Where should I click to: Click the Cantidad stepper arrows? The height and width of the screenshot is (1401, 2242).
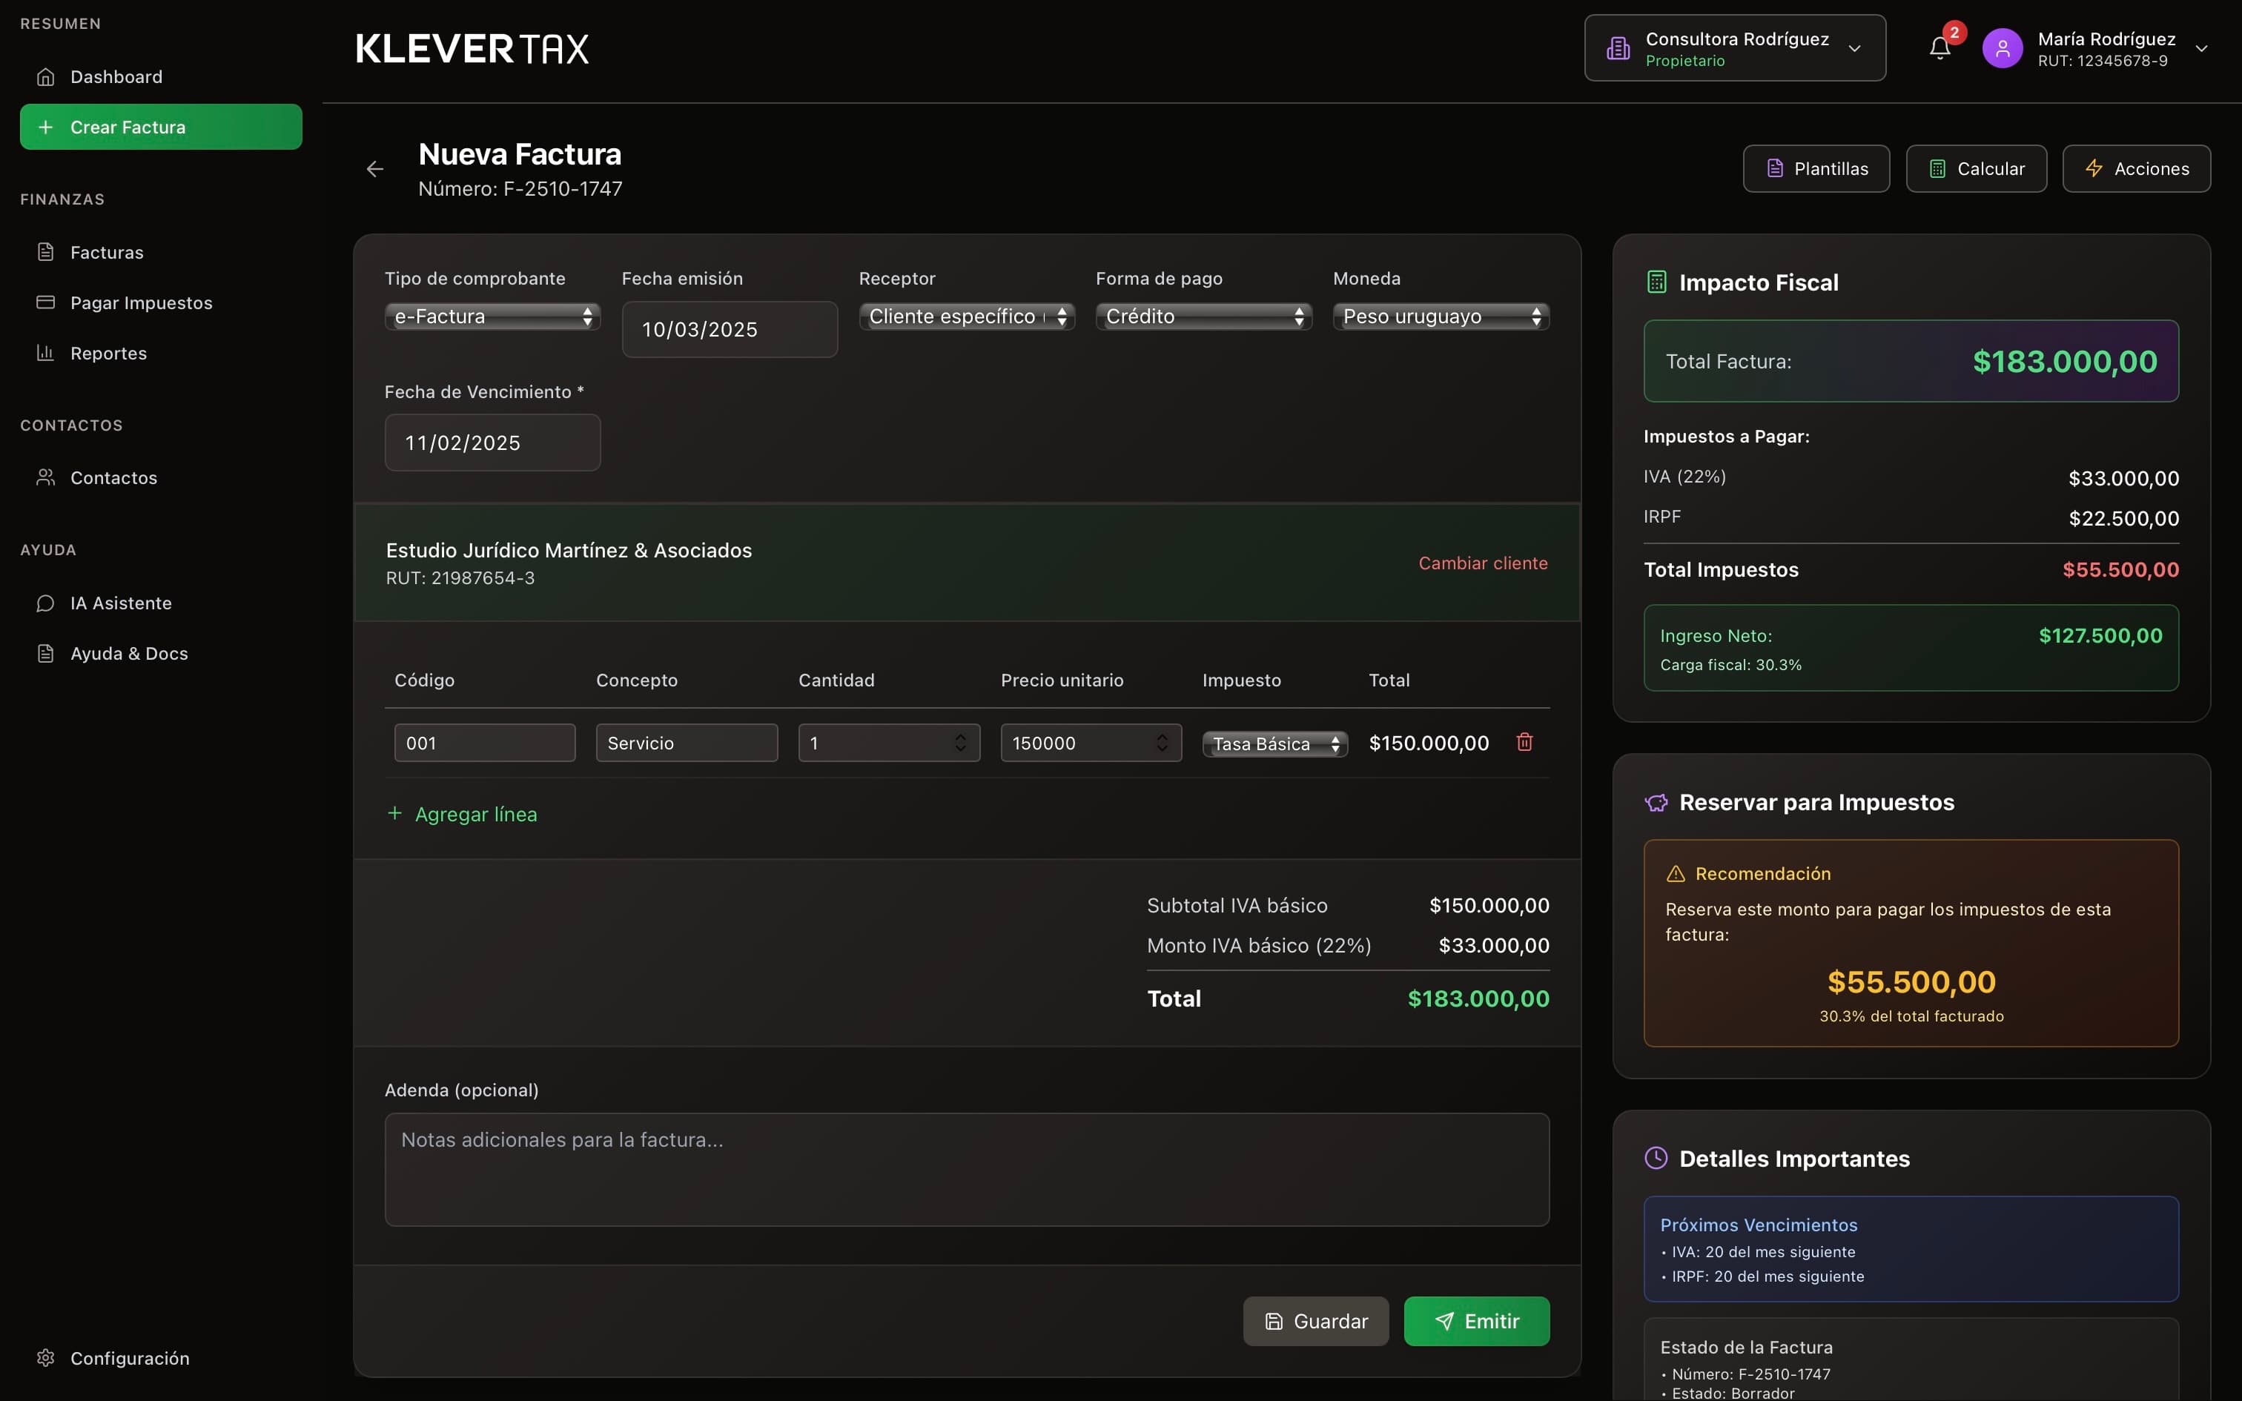[x=961, y=743]
